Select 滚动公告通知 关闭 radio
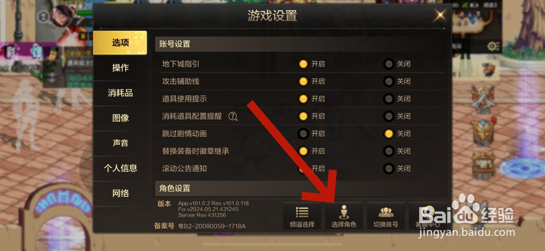 (x=398, y=168)
